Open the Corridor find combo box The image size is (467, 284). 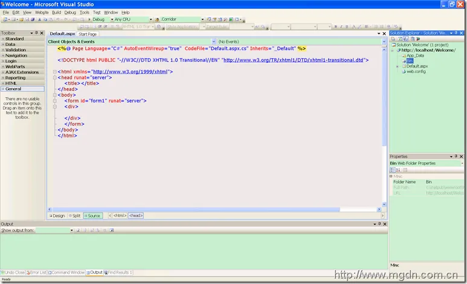202,19
